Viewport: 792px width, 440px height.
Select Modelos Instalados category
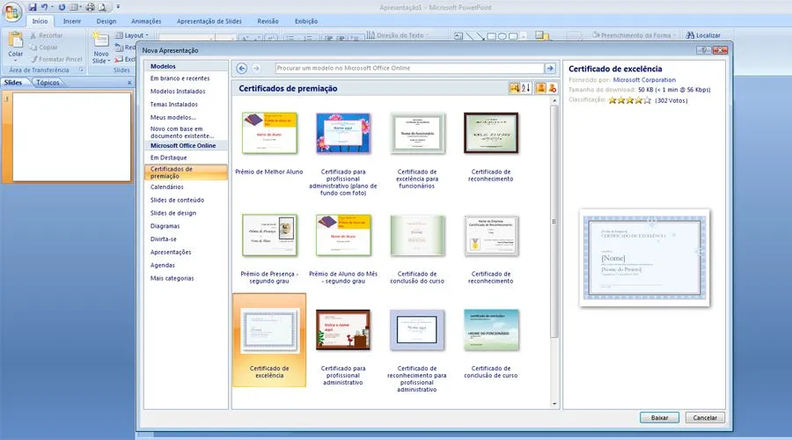[178, 92]
